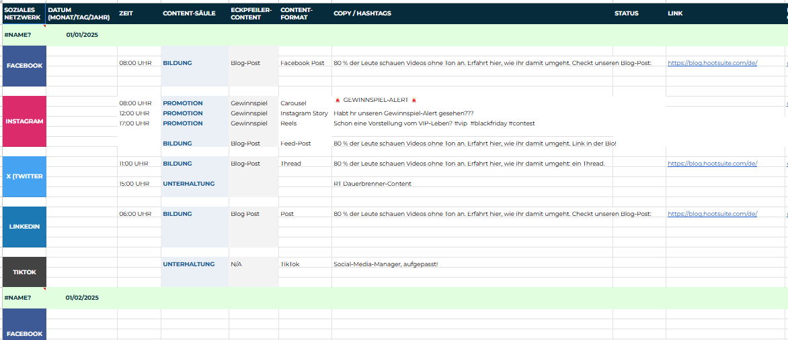Select the 06:00 UHR time cell

(x=135, y=214)
